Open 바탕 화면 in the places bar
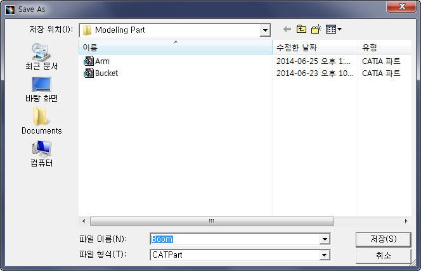Image resolution: width=421 pixels, height=271 pixels. [41, 89]
